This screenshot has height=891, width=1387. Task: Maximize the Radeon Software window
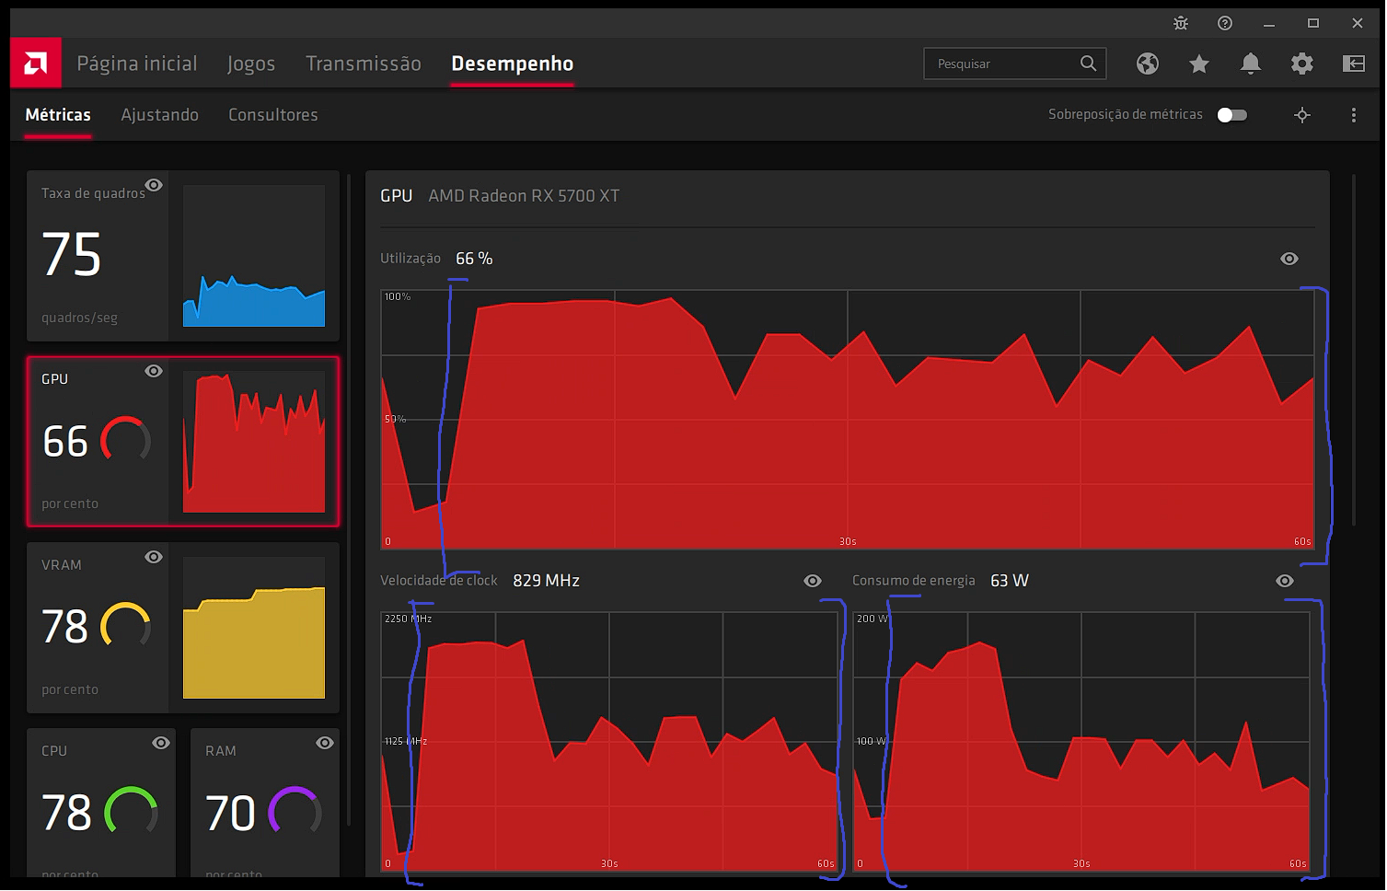coord(1313,23)
